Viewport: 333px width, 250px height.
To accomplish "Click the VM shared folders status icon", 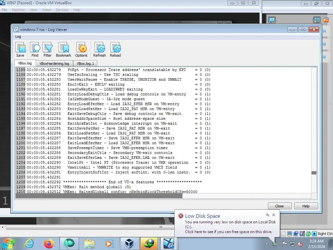I will (x=296, y=234).
